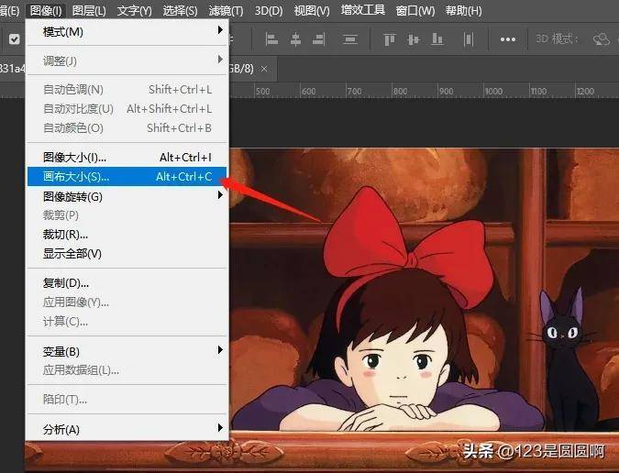Click 计算(C)... menu entry
The width and height of the screenshot is (619, 473).
tap(127, 322)
